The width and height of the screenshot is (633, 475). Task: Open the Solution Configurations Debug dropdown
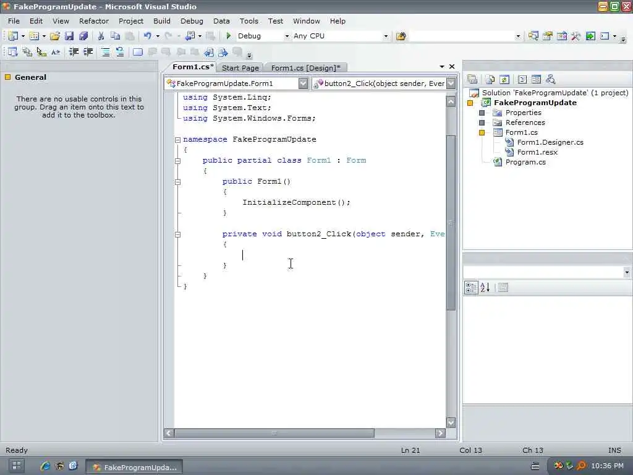click(x=287, y=36)
